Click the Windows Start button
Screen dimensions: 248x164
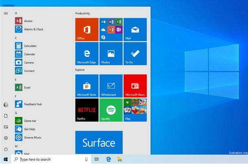click(x=6, y=159)
